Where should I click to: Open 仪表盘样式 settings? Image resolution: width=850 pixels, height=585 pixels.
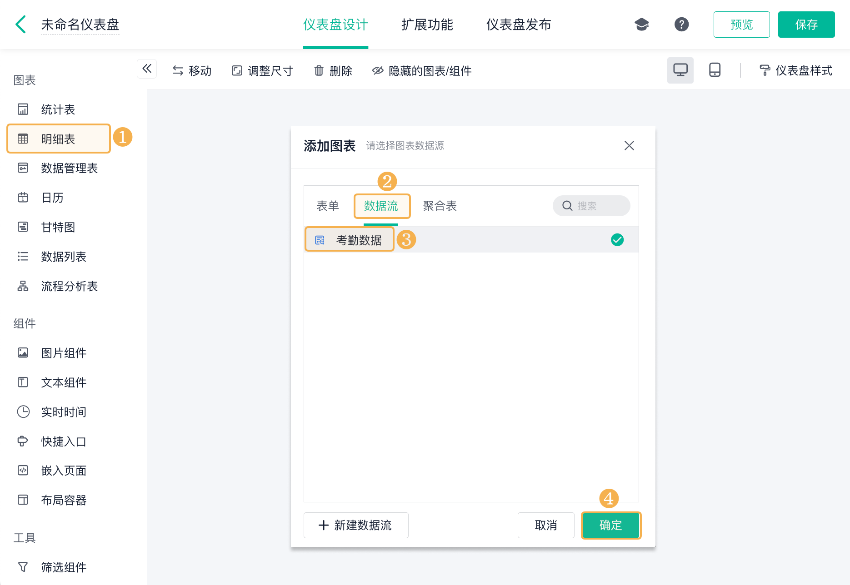tap(795, 70)
